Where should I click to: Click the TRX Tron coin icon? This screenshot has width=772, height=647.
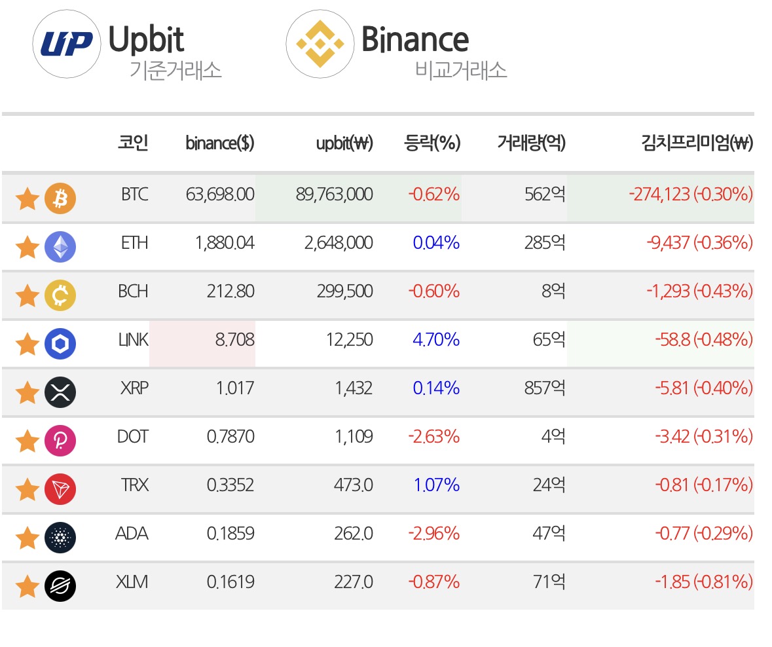click(x=60, y=489)
